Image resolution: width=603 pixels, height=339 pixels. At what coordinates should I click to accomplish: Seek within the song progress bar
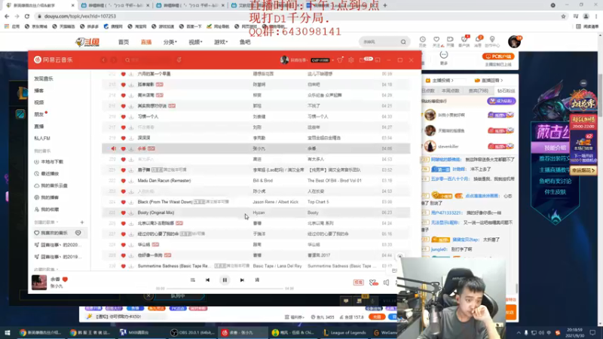click(225, 289)
